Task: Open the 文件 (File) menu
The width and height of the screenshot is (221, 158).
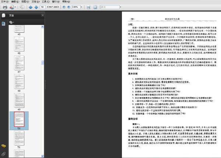Action: [5, 1]
